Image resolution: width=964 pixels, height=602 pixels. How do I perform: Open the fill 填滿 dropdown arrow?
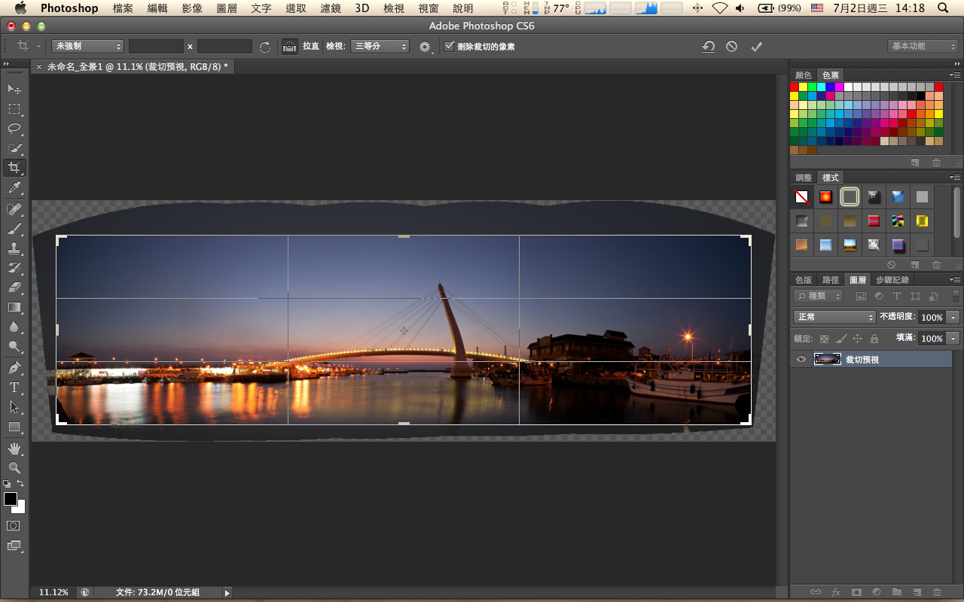coord(953,339)
